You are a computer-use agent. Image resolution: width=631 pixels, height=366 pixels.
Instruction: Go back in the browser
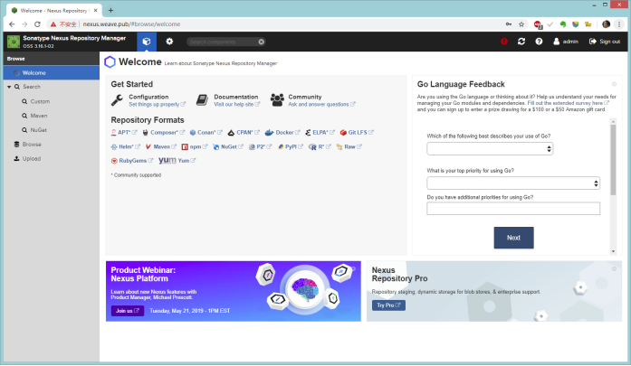coord(12,24)
